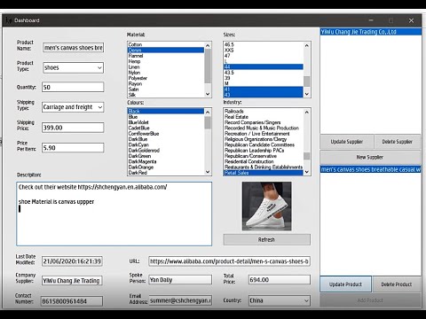Click the Product Name input field

click(x=73, y=48)
